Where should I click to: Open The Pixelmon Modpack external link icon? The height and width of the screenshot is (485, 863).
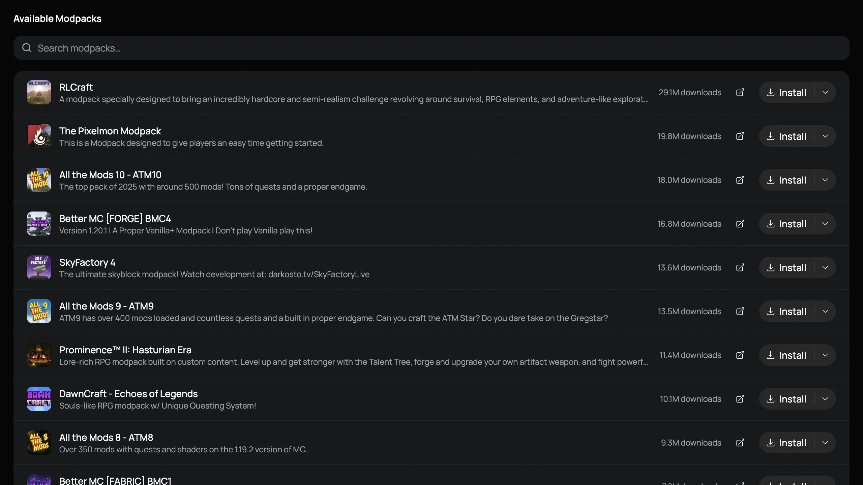(x=740, y=136)
